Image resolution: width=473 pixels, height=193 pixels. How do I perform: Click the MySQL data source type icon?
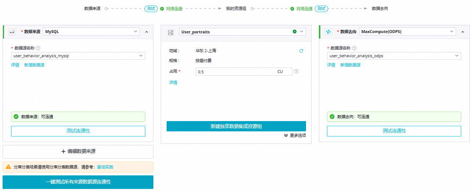click(12, 32)
